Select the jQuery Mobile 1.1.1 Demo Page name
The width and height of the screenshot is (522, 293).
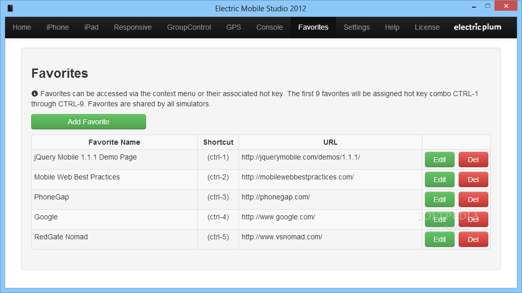[86, 157]
